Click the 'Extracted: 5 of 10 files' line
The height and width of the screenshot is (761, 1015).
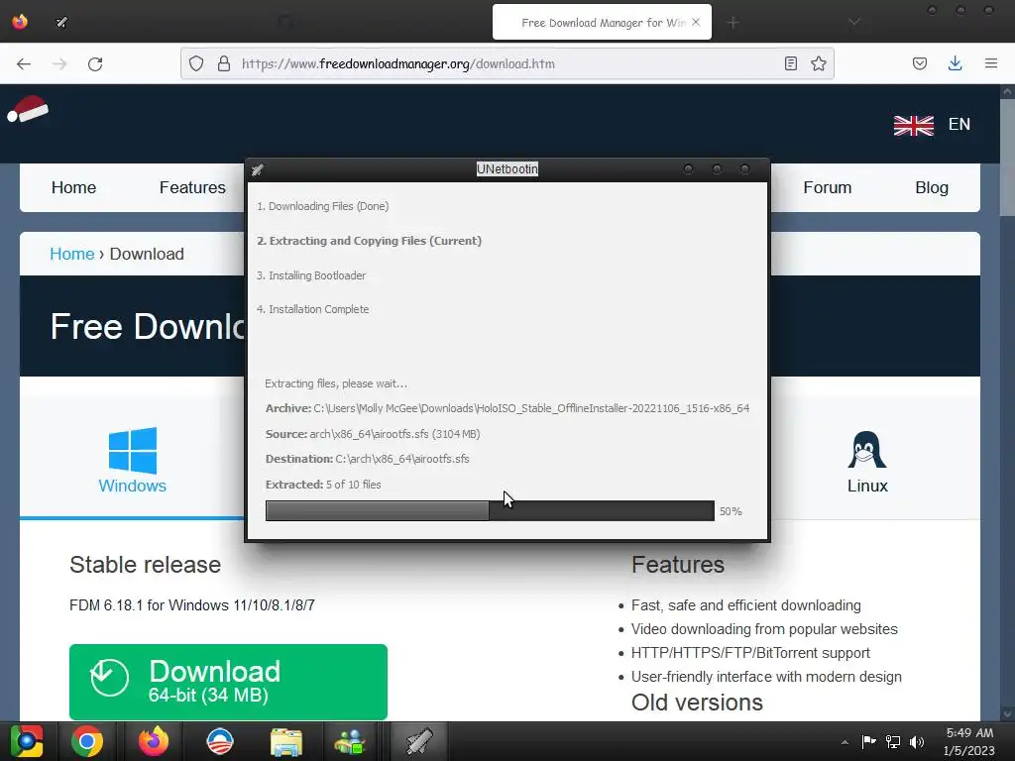tap(323, 485)
